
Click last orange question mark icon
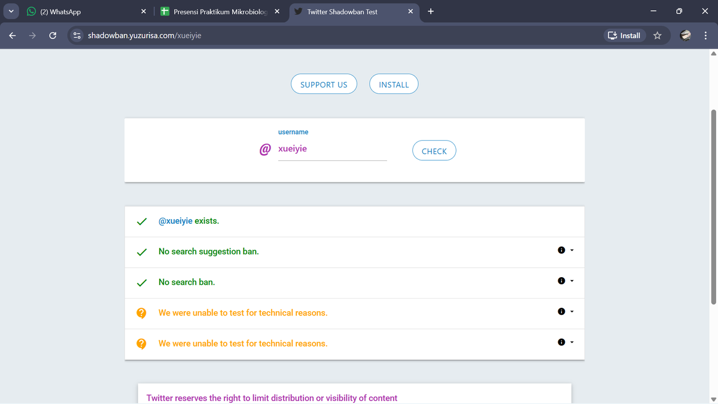tap(141, 344)
